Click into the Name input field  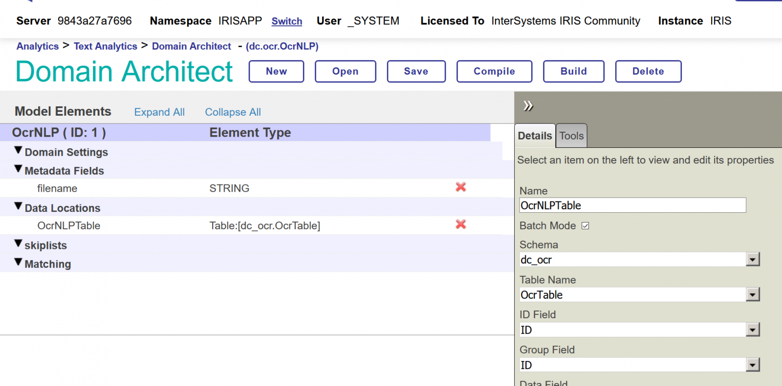tap(632, 205)
